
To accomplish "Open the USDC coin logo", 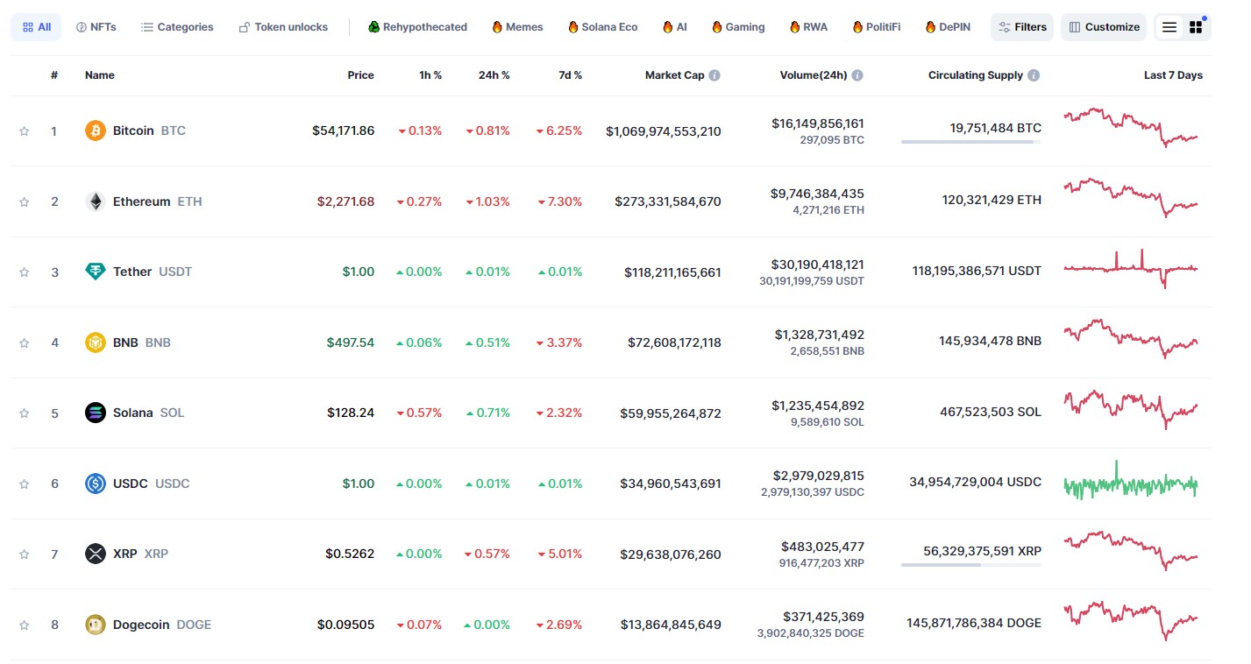I will tap(96, 484).
